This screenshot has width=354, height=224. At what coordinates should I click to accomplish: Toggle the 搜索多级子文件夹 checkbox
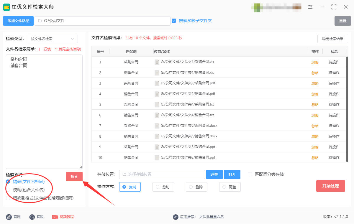pyautogui.click(x=174, y=21)
